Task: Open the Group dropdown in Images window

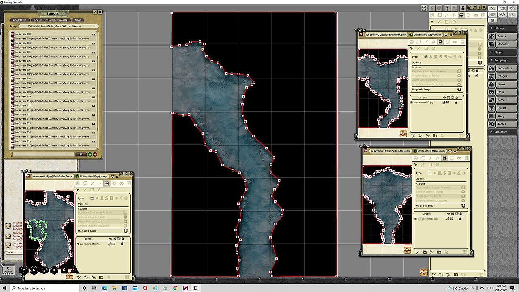Action: pyautogui.click(x=58, y=26)
